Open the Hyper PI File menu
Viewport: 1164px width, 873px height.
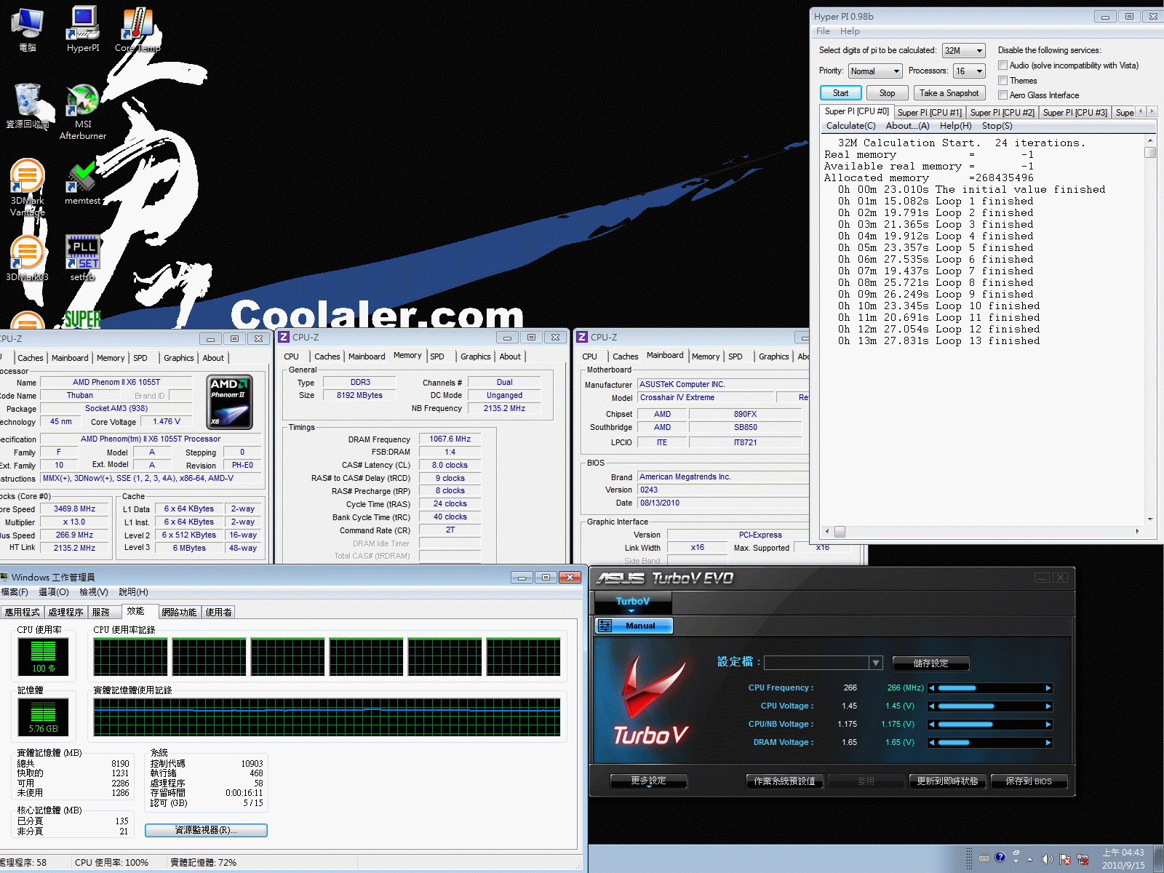click(x=823, y=31)
